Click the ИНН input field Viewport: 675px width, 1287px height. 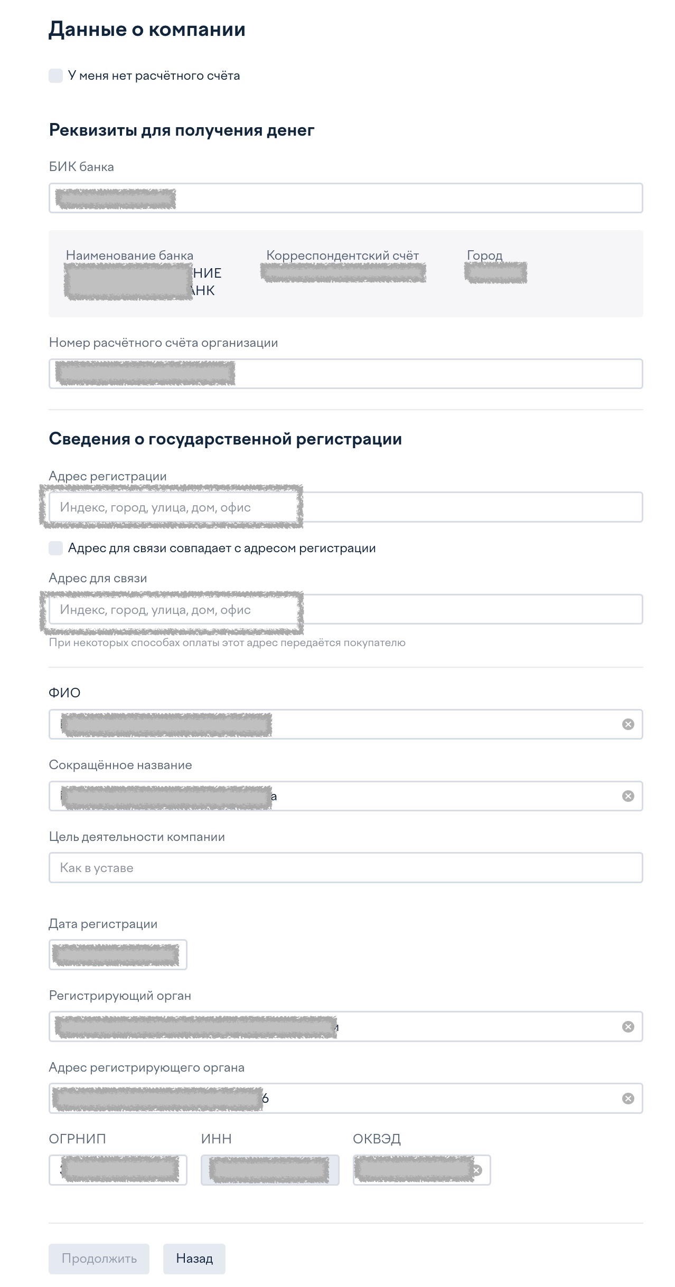click(270, 1170)
